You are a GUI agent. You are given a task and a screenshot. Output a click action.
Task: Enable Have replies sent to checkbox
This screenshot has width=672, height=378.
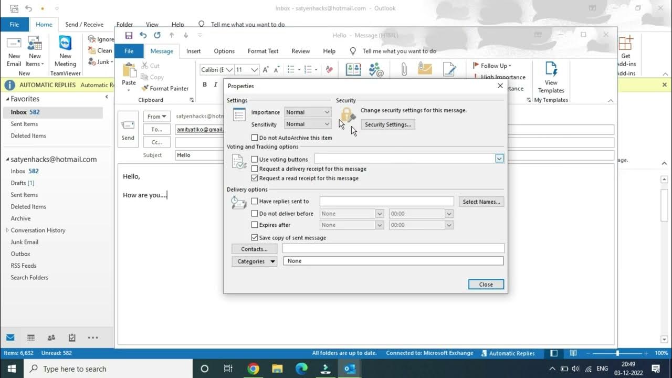(255, 201)
